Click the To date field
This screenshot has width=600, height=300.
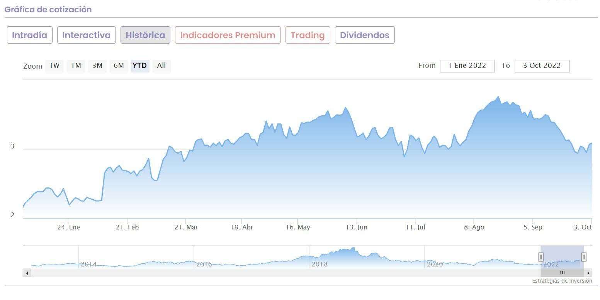[x=542, y=66]
